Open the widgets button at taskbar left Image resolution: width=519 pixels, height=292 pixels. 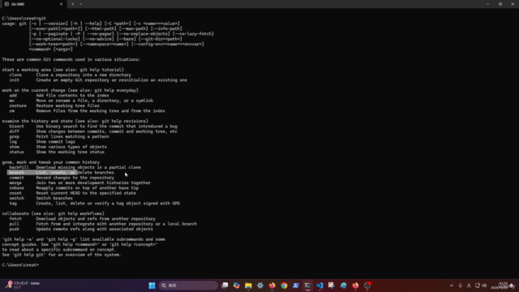(x=23, y=286)
